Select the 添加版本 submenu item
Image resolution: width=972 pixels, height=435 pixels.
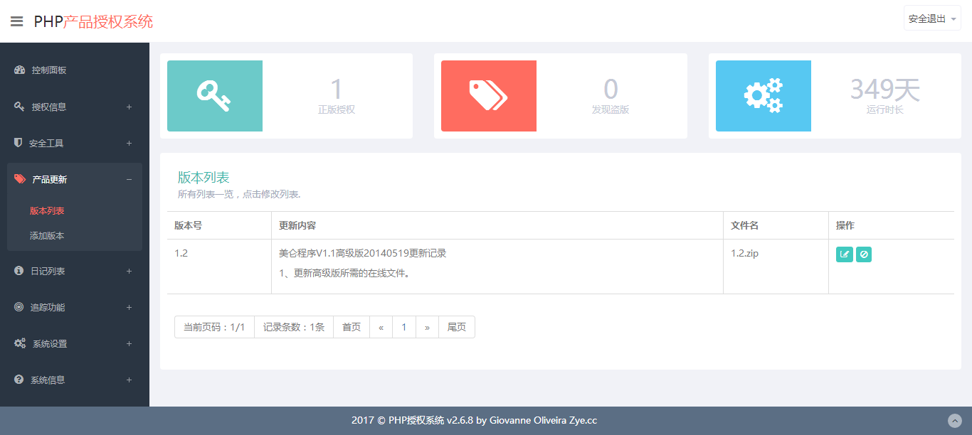pos(47,235)
